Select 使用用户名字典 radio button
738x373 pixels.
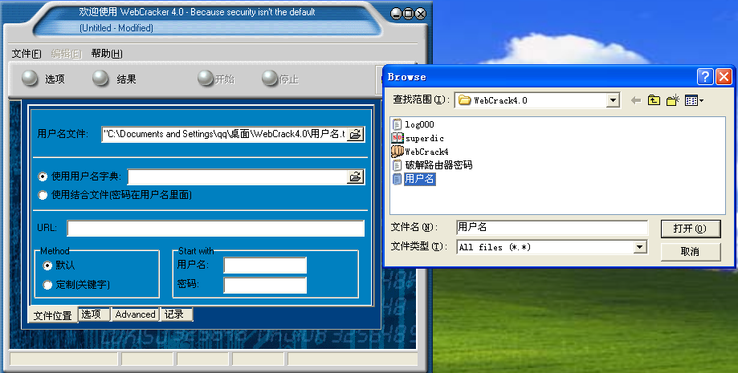(43, 176)
